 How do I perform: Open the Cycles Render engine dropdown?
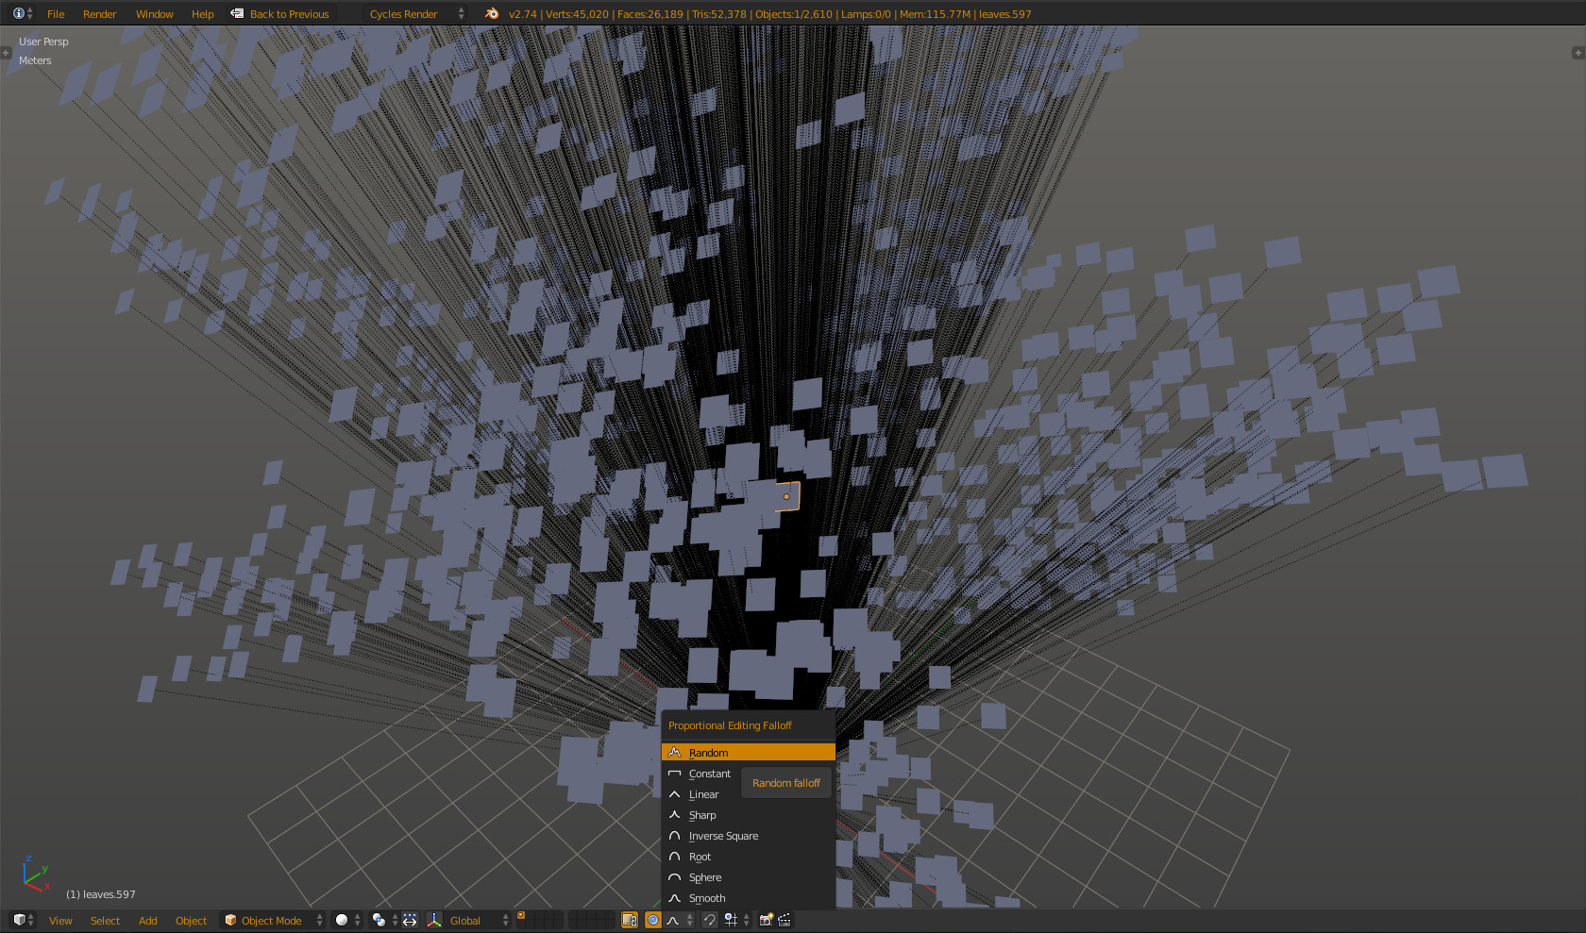(415, 14)
